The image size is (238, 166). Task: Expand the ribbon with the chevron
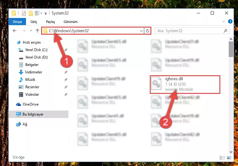point(223,21)
